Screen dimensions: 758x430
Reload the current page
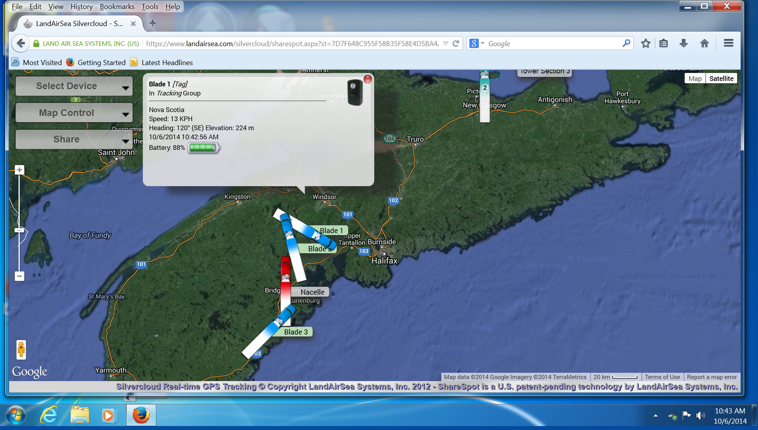point(456,43)
